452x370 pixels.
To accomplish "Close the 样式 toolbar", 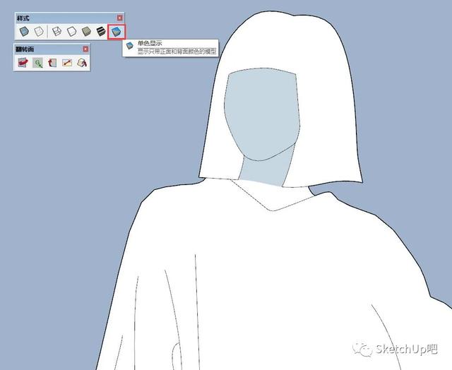I will (x=119, y=18).
